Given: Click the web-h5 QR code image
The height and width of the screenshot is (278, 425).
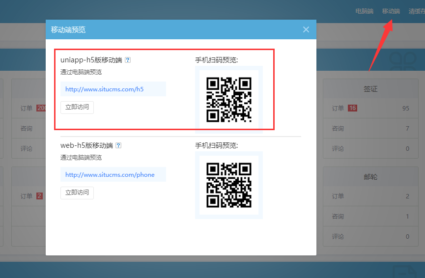Looking at the screenshot, I should [x=229, y=185].
